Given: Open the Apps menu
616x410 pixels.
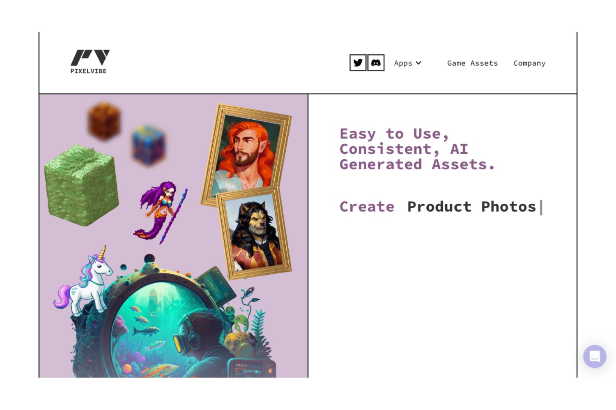Looking at the screenshot, I should tap(407, 63).
